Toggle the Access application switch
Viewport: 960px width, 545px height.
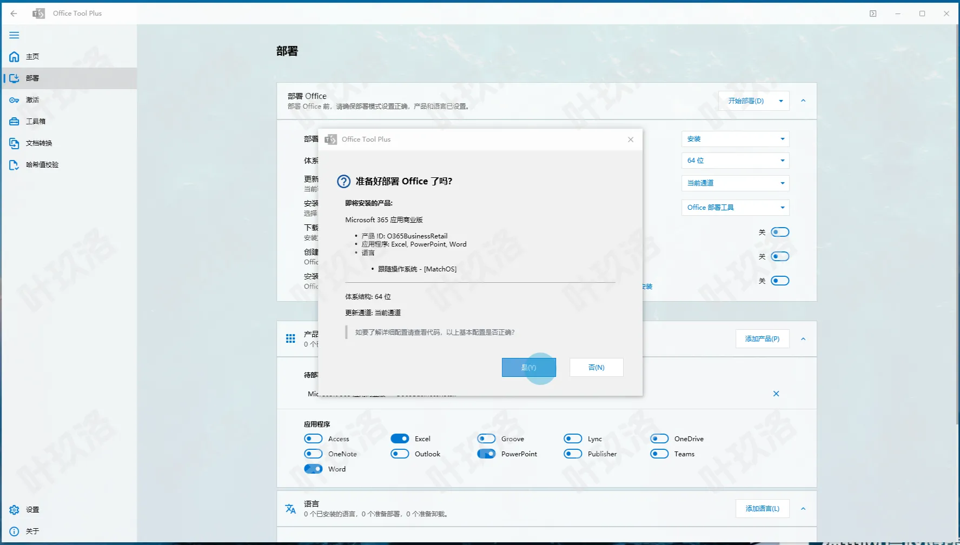[x=313, y=438]
